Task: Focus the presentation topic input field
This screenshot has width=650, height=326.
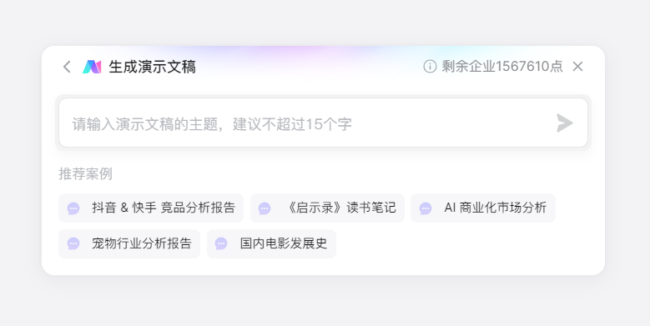Action: pyautogui.click(x=324, y=123)
